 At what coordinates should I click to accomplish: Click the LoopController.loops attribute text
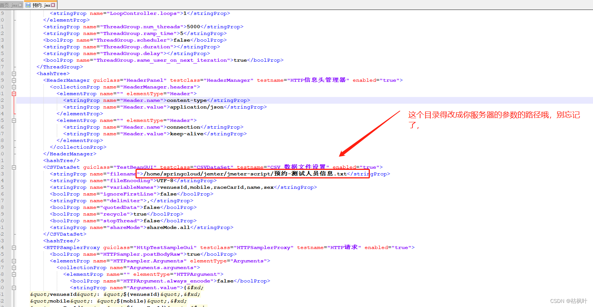coord(143,13)
